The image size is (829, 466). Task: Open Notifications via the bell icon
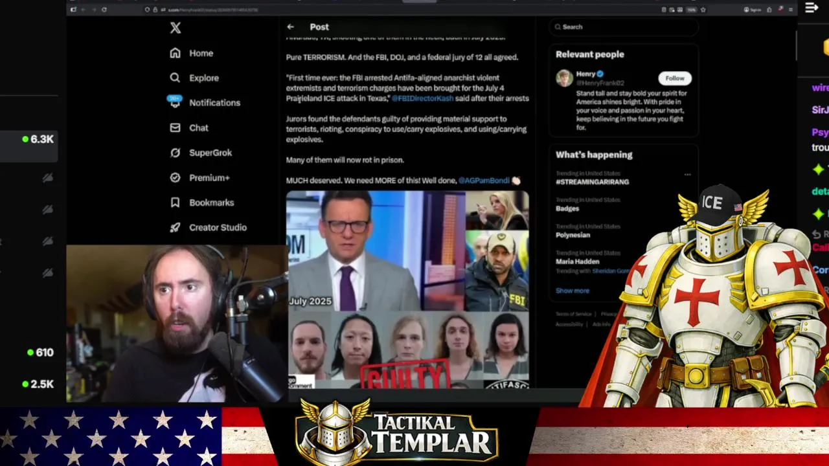point(175,102)
